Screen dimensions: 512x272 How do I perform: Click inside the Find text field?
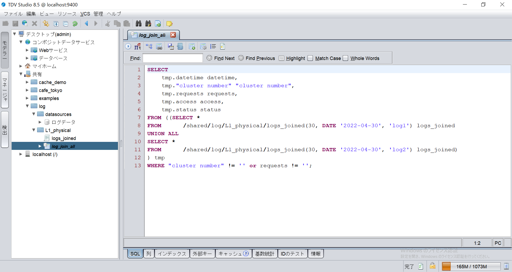[x=173, y=58]
